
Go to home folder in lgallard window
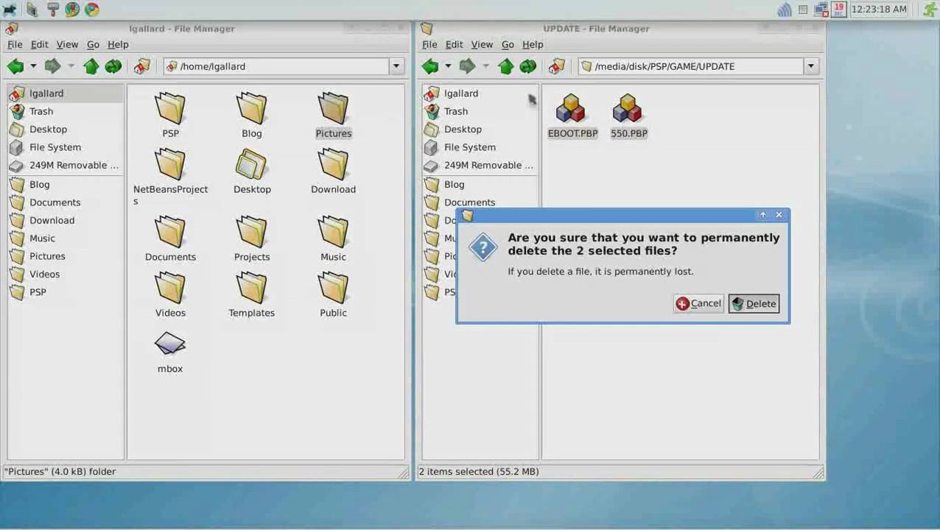pos(142,66)
